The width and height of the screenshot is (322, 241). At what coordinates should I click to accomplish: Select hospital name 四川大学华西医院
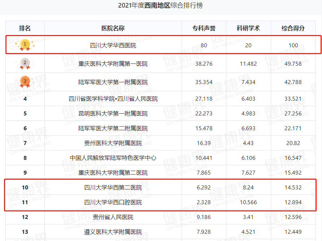(113, 45)
